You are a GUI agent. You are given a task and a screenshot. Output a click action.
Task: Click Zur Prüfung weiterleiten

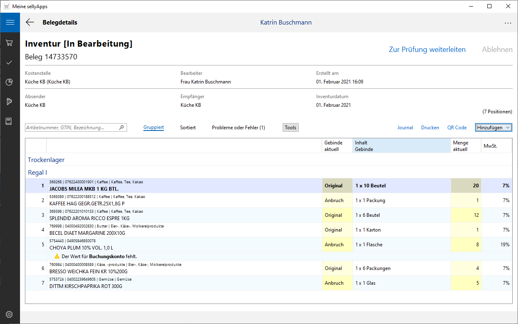[x=427, y=49]
